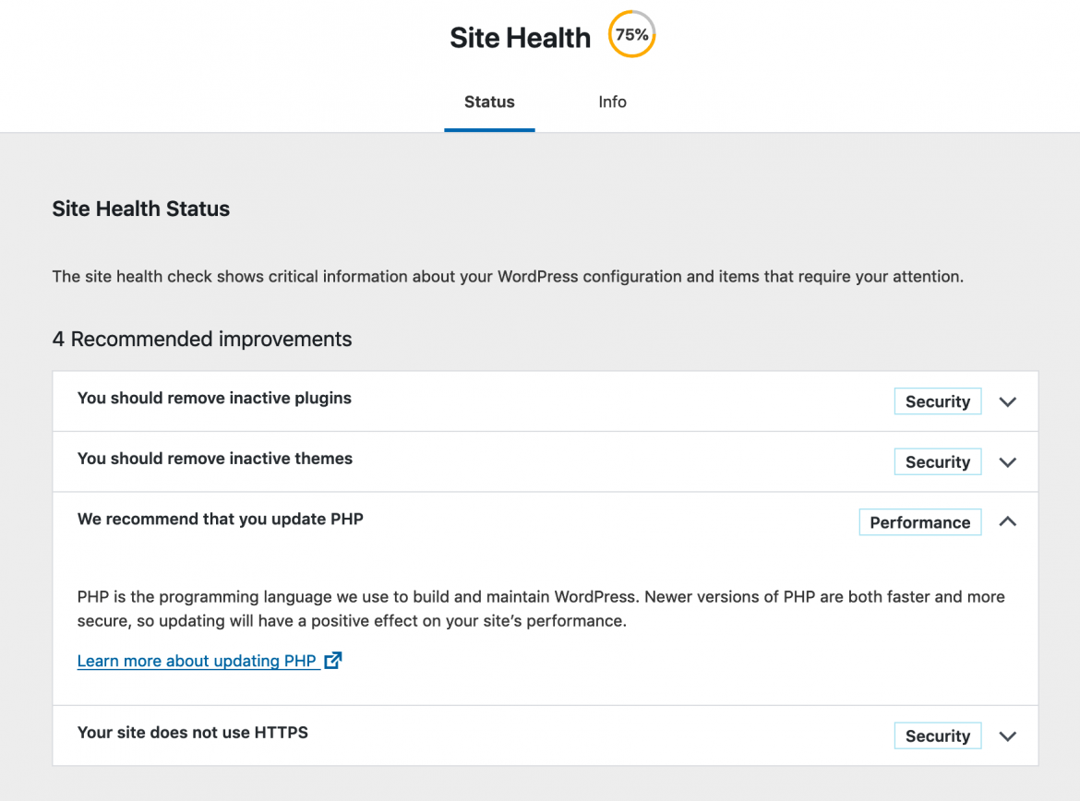
Task: Collapse the update PHP section with up chevron
Action: (1008, 522)
